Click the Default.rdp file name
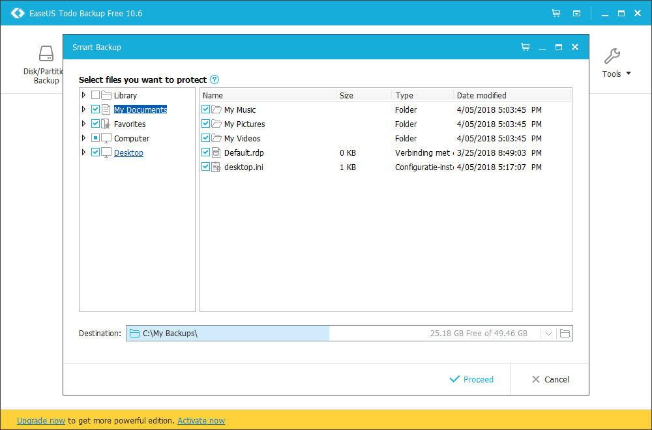This screenshot has width=652, height=430. coord(244,153)
